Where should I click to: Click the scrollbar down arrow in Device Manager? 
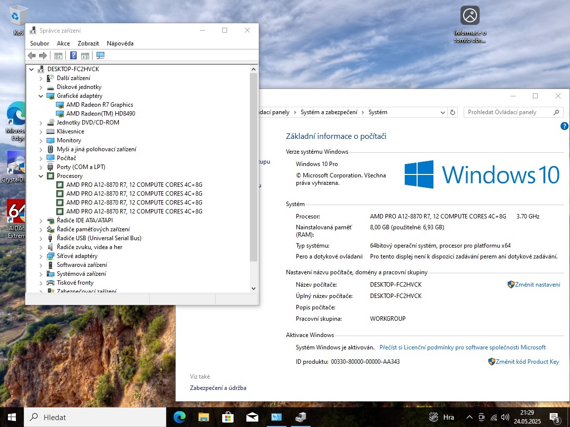[253, 289]
